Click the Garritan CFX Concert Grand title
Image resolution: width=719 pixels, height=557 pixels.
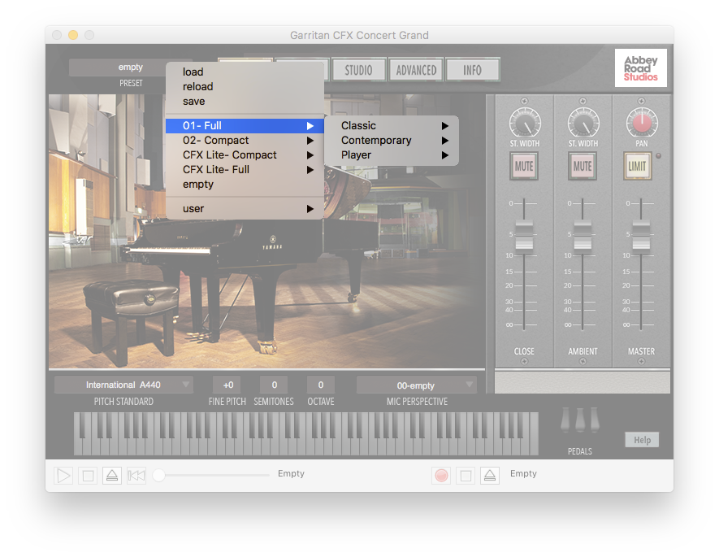tap(359, 35)
